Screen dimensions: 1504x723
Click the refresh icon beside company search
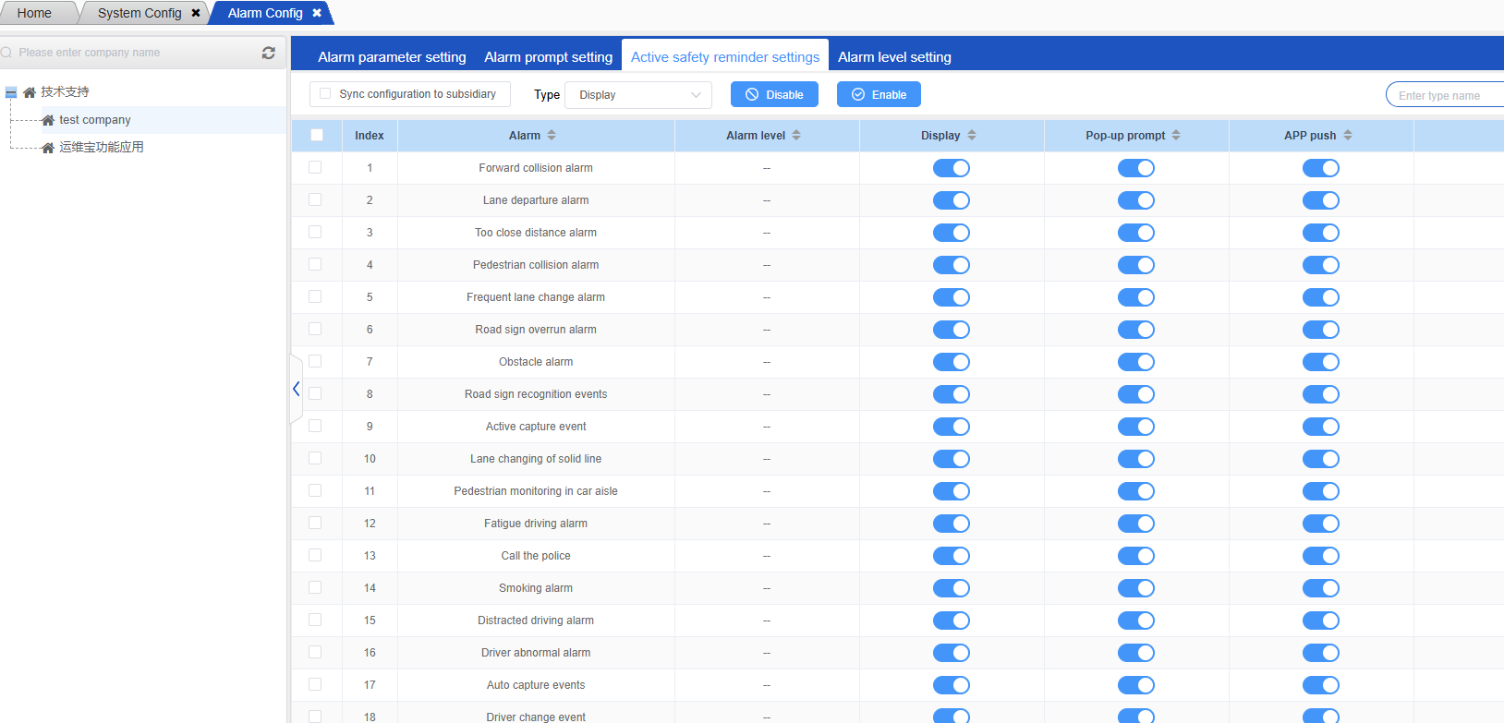click(x=269, y=53)
